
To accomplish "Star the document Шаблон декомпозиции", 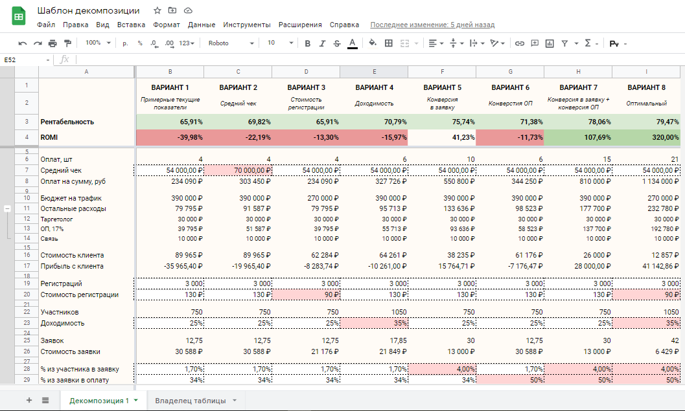I will 157,10.
